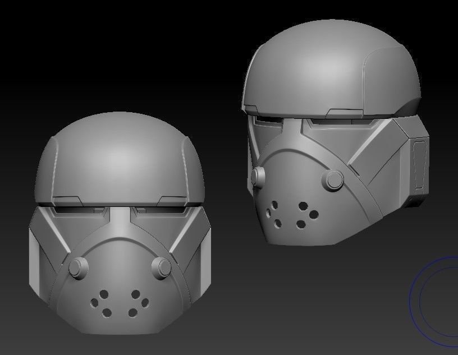Click the front-view helmet model on the left
Image resolution: width=458 pixels, height=355 pixels.
tap(120, 223)
